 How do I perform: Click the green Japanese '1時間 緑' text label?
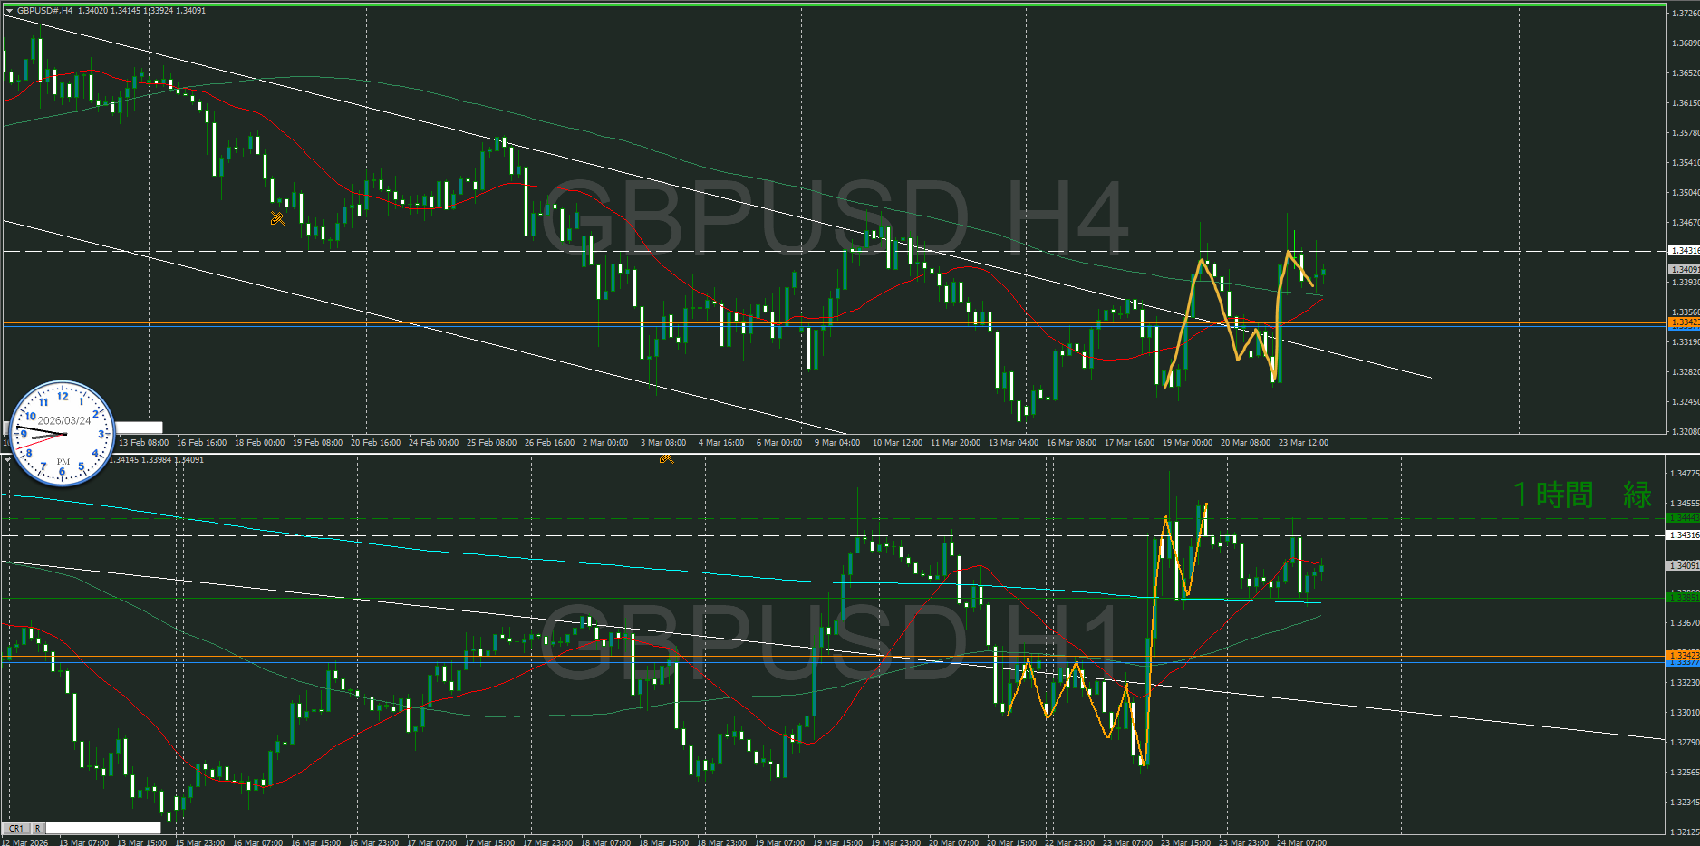coord(1582,495)
